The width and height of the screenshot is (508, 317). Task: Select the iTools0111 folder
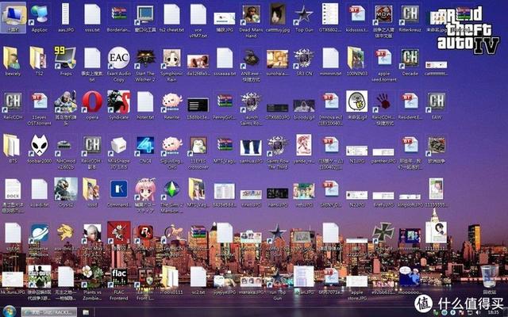point(171,277)
